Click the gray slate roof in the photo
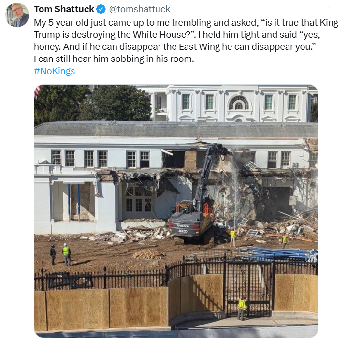The height and width of the screenshot is (340, 347). tap(176, 129)
